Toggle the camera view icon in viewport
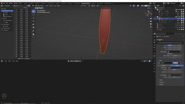 click(x=151, y=24)
